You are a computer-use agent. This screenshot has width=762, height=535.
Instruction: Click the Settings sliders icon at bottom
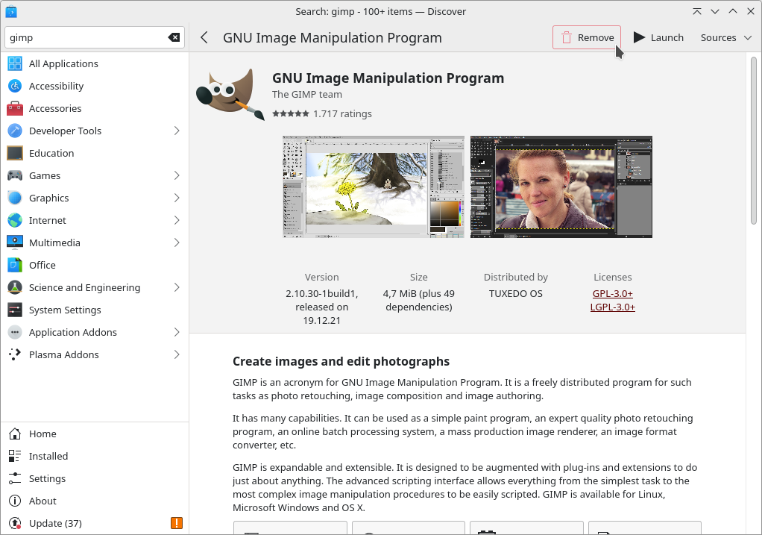(x=15, y=478)
